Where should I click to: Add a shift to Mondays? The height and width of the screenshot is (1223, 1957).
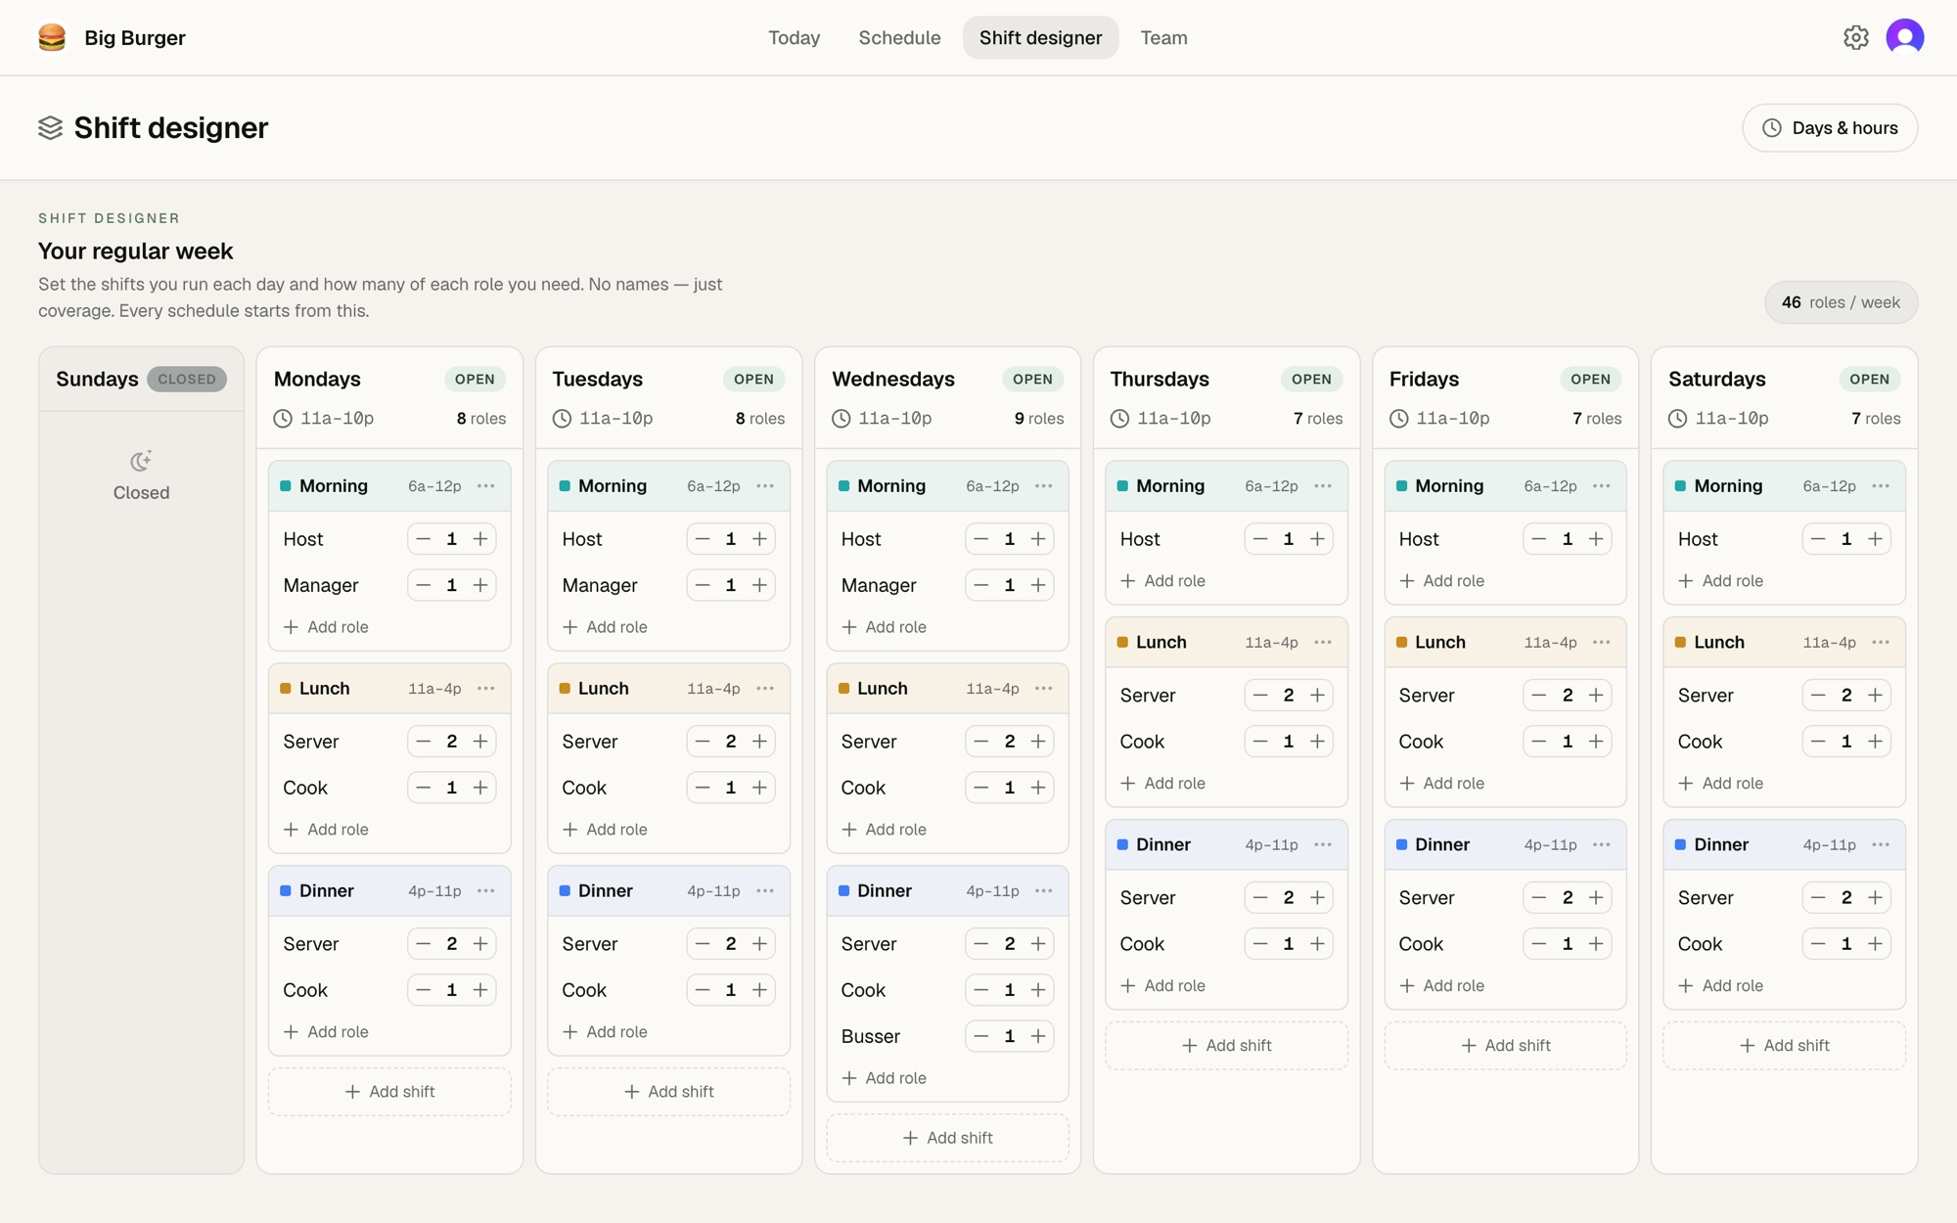[389, 1092]
